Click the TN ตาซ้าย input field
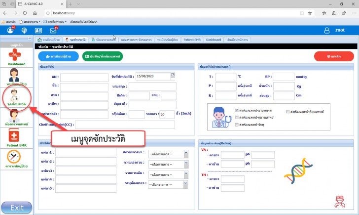359x215 pixels. 233,188
